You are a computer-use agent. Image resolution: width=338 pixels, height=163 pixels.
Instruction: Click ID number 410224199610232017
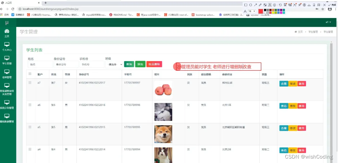(x=92, y=83)
